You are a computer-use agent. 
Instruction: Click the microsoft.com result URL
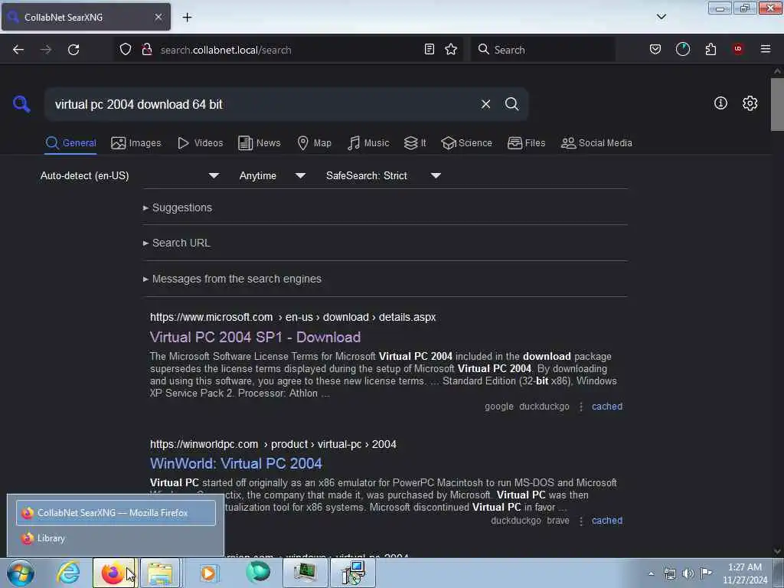pyautogui.click(x=292, y=317)
